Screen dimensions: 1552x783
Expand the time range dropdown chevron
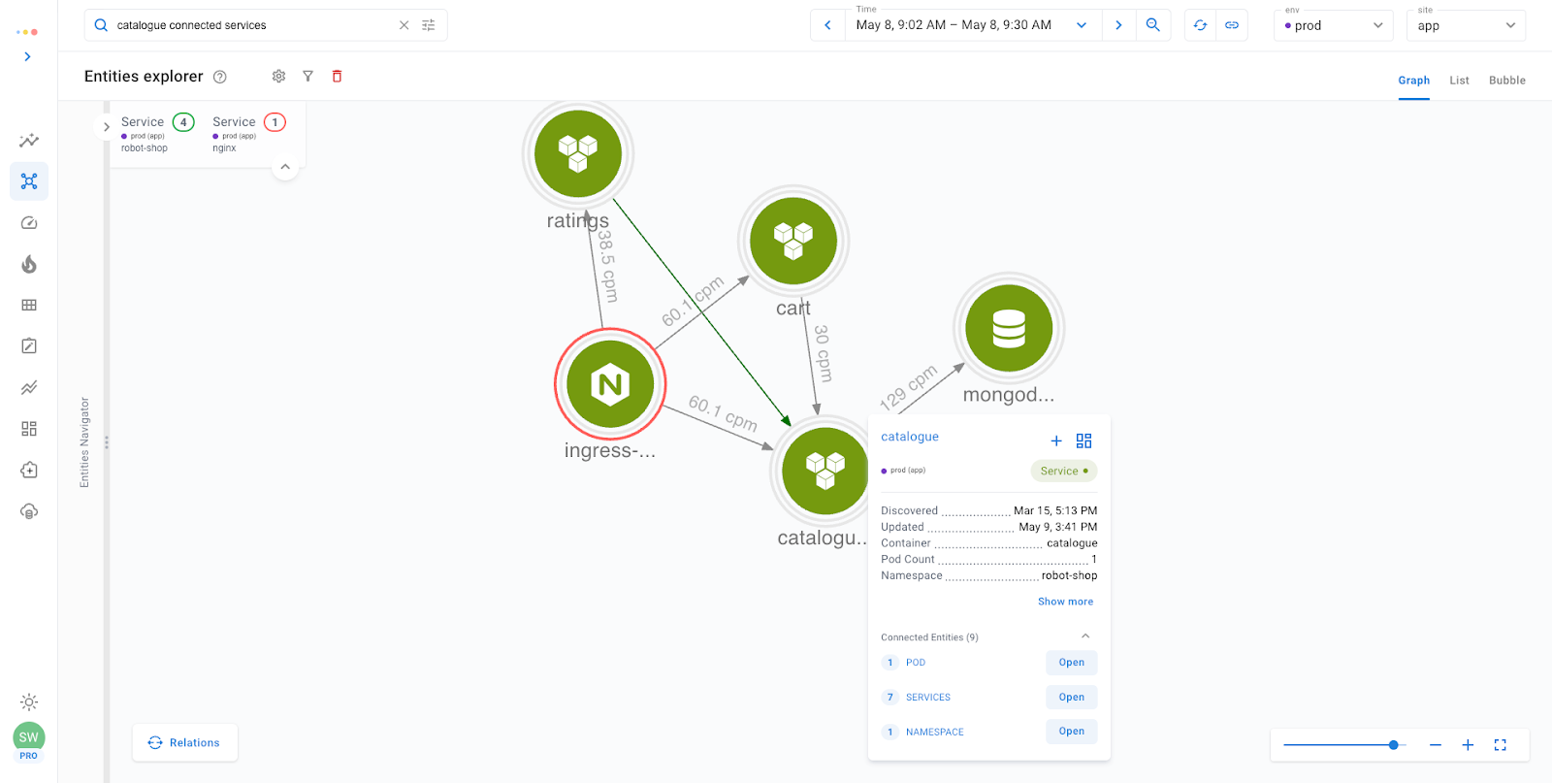1082,25
